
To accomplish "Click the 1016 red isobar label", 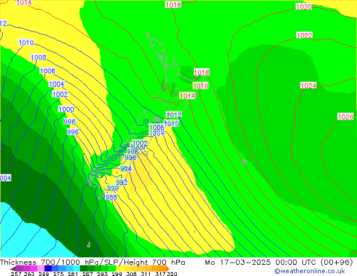I will tap(200, 86).
